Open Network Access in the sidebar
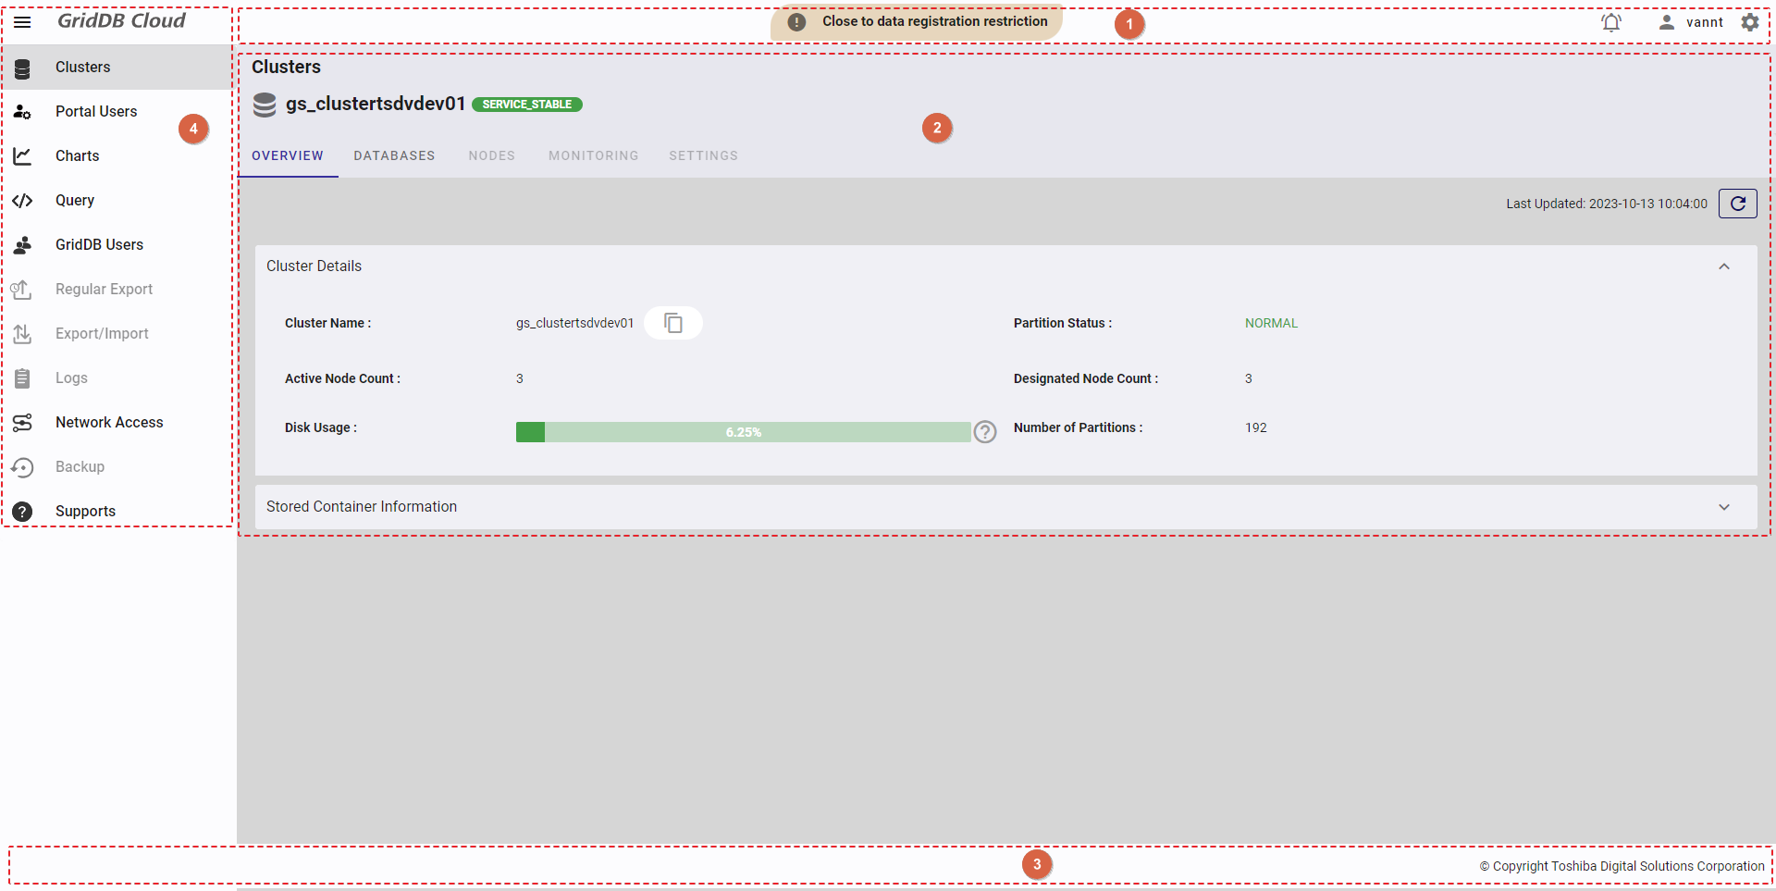 click(x=117, y=423)
